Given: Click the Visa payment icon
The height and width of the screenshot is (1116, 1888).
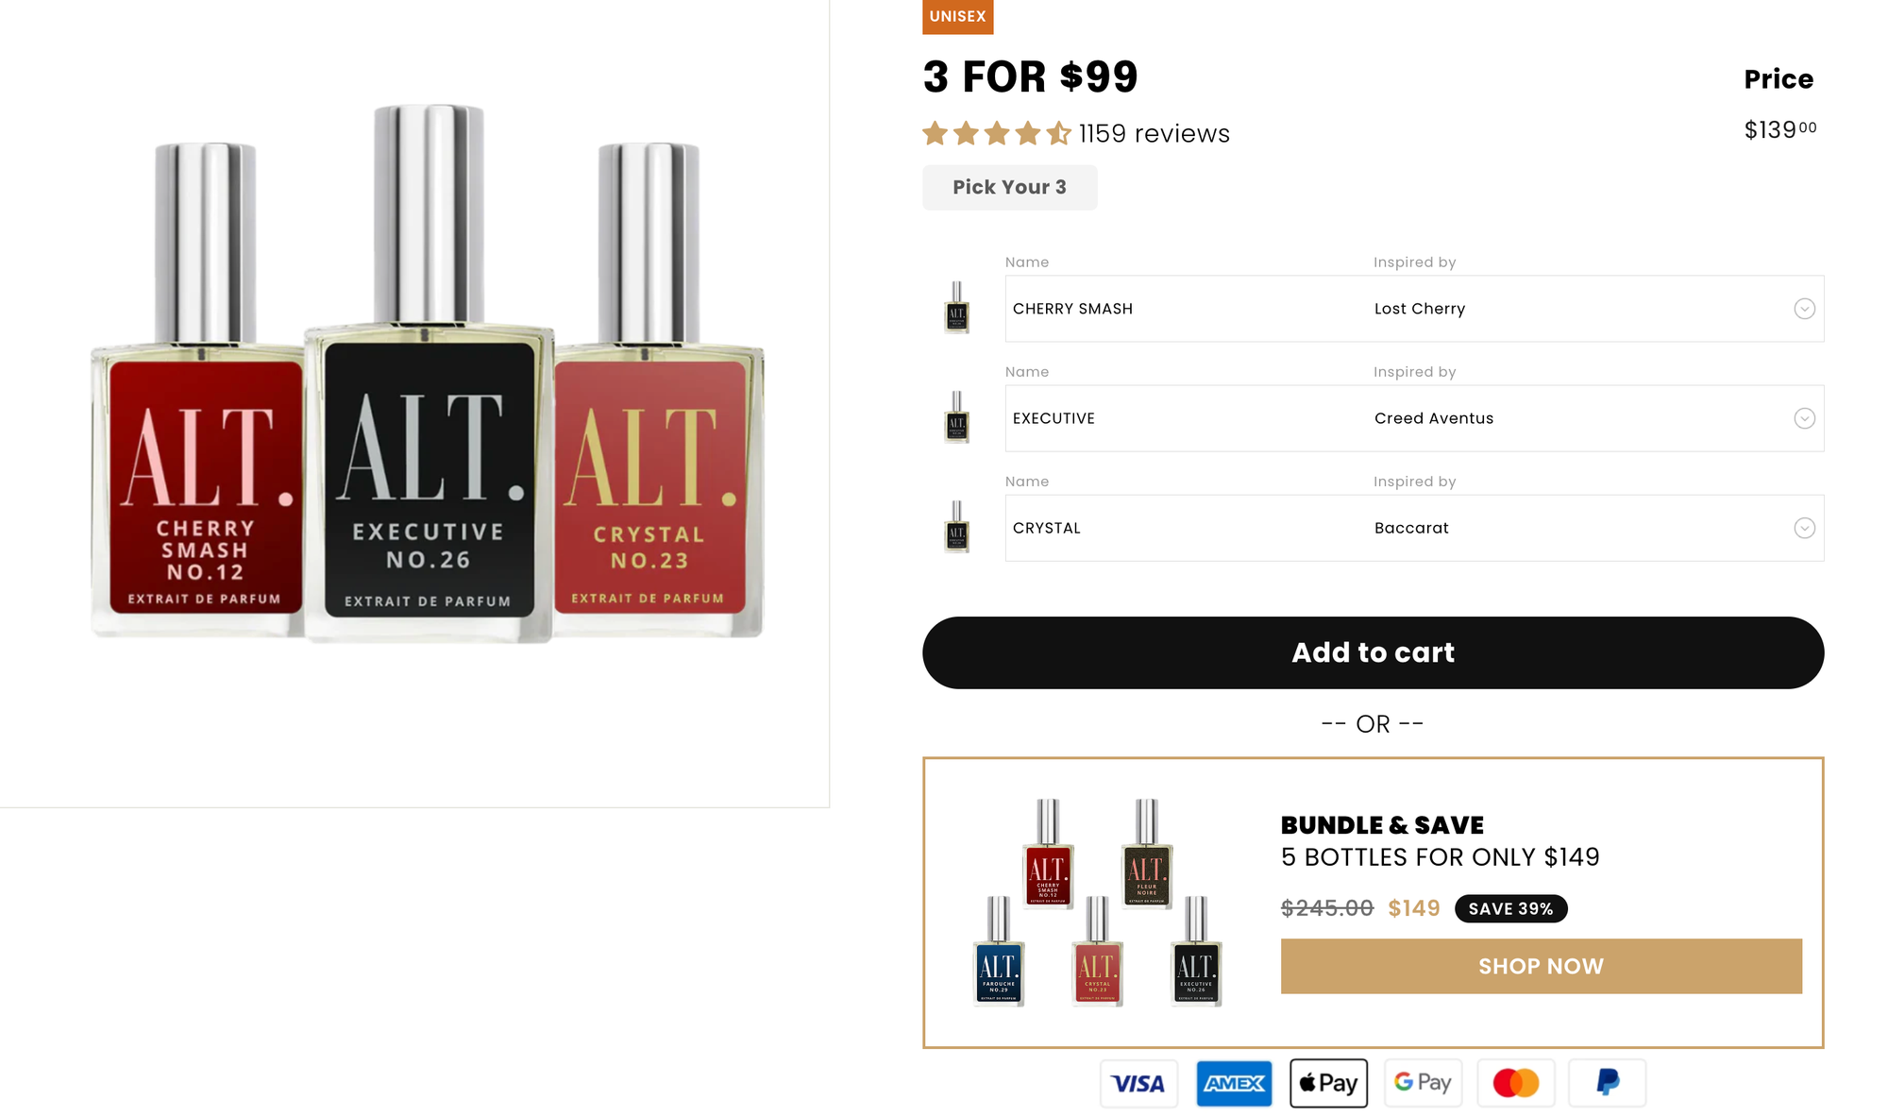Looking at the screenshot, I should click(1138, 1083).
